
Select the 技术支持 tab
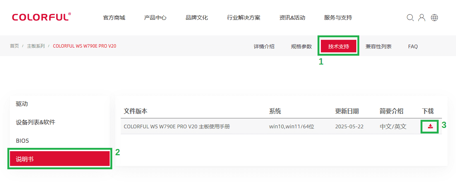pos(339,46)
